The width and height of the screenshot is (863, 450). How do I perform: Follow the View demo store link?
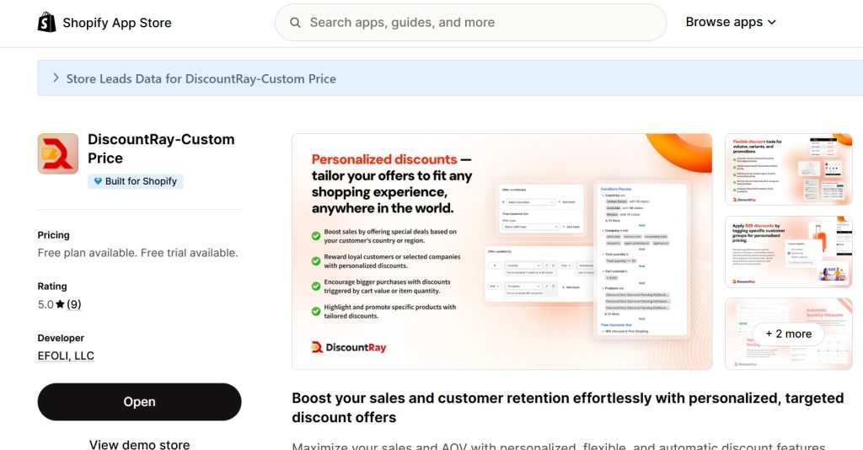click(139, 444)
